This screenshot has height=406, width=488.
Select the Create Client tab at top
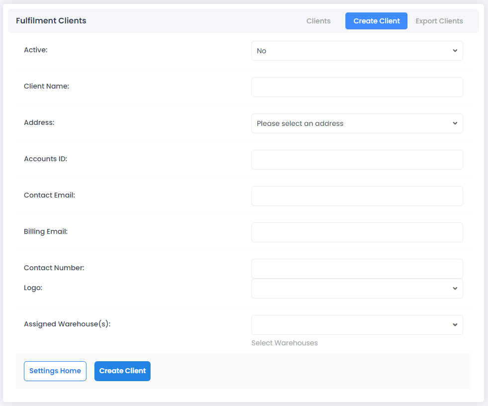[376, 21]
